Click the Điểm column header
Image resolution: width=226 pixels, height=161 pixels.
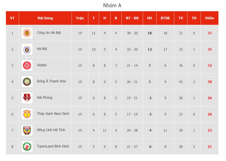(209, 18)
